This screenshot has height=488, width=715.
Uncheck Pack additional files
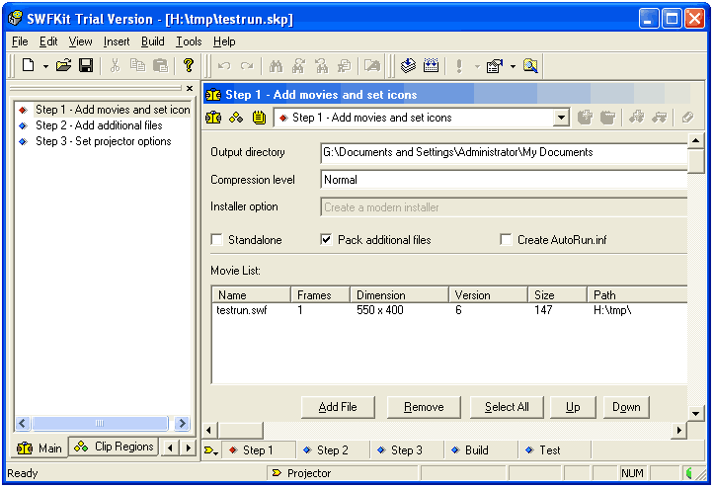(326, 240)
